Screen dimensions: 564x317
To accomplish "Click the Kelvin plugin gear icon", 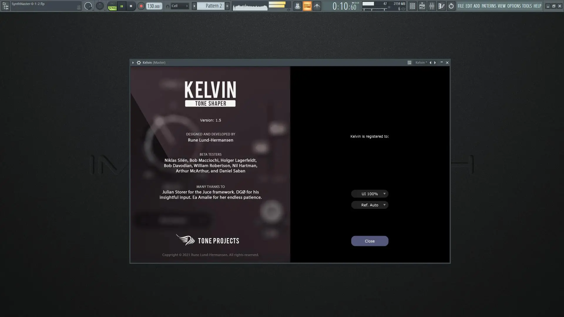I will click(138, 63).
